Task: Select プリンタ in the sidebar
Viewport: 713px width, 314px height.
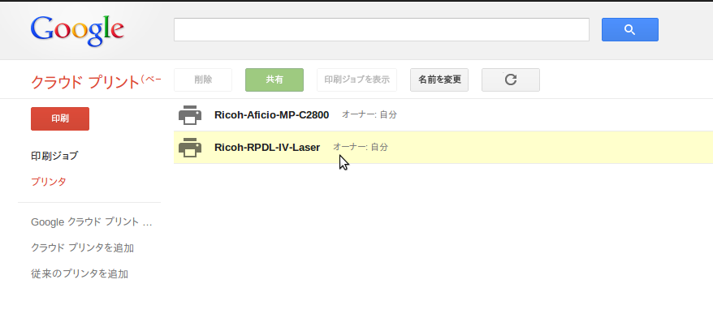Action: point(49,182)
